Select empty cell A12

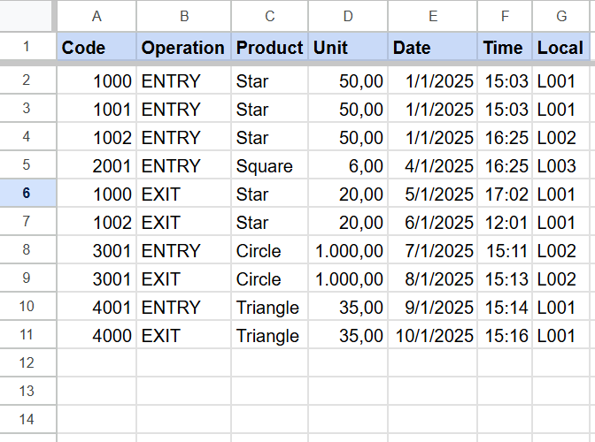tap(97, 362)
